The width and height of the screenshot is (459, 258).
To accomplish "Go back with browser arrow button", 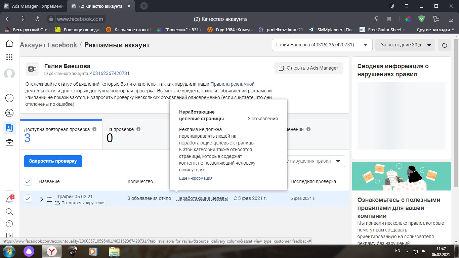I will point(8,19).
